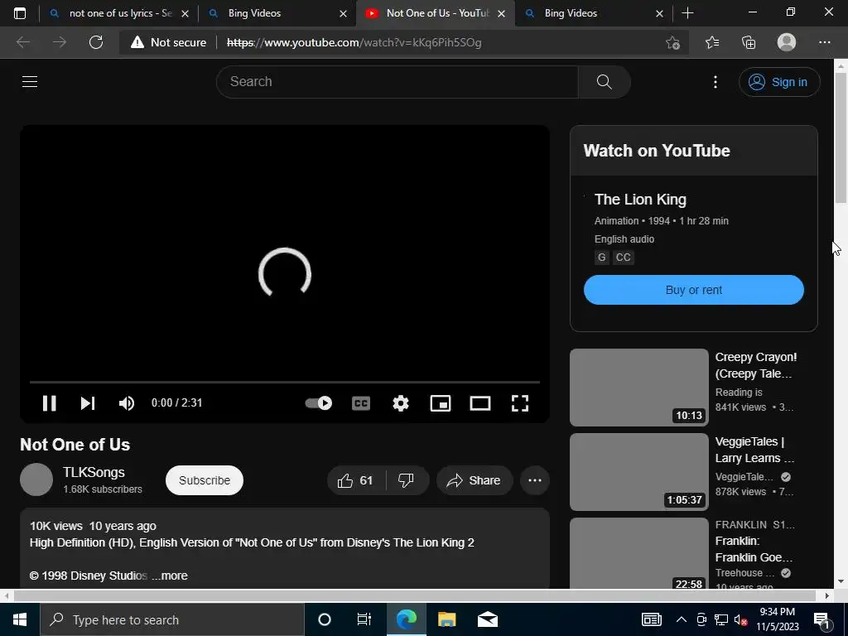This screenshot has height=636, width=848.
Task: Click the horizontal page scrollbar
Action: (414, 595)
